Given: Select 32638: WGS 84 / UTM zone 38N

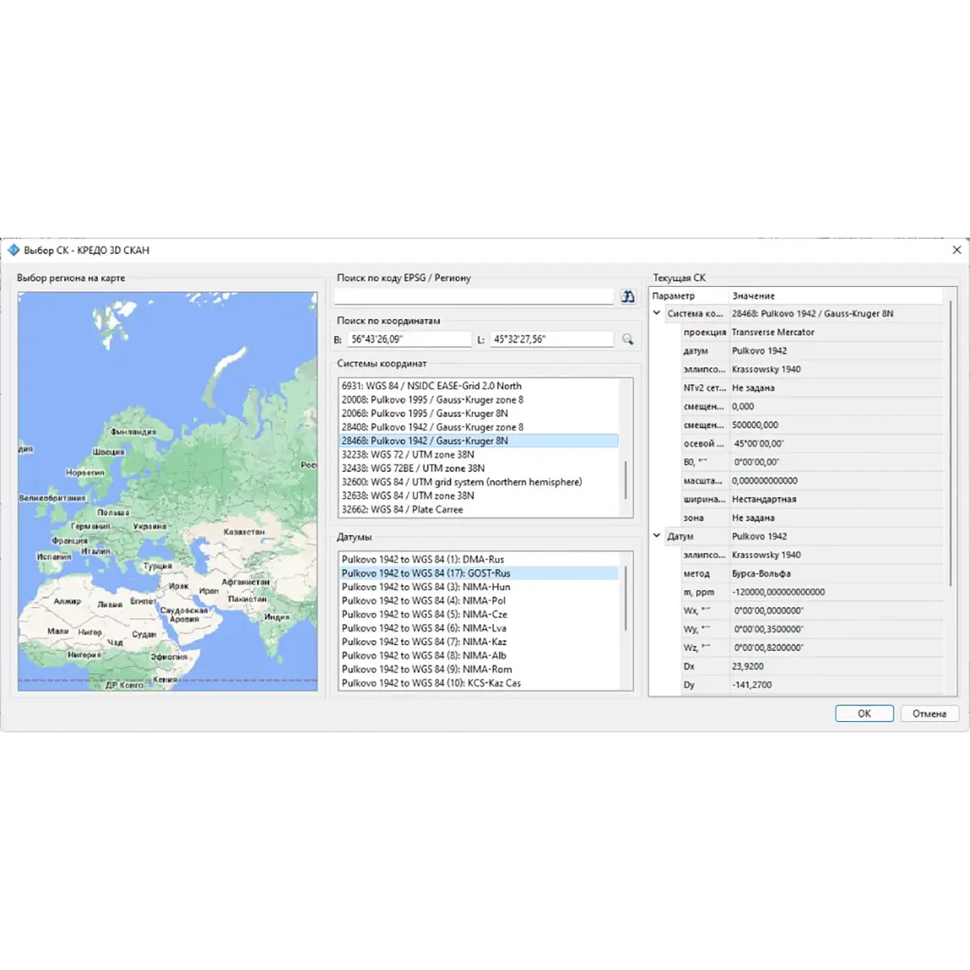Looking at the screenshot, I should (x=407, y=496).
